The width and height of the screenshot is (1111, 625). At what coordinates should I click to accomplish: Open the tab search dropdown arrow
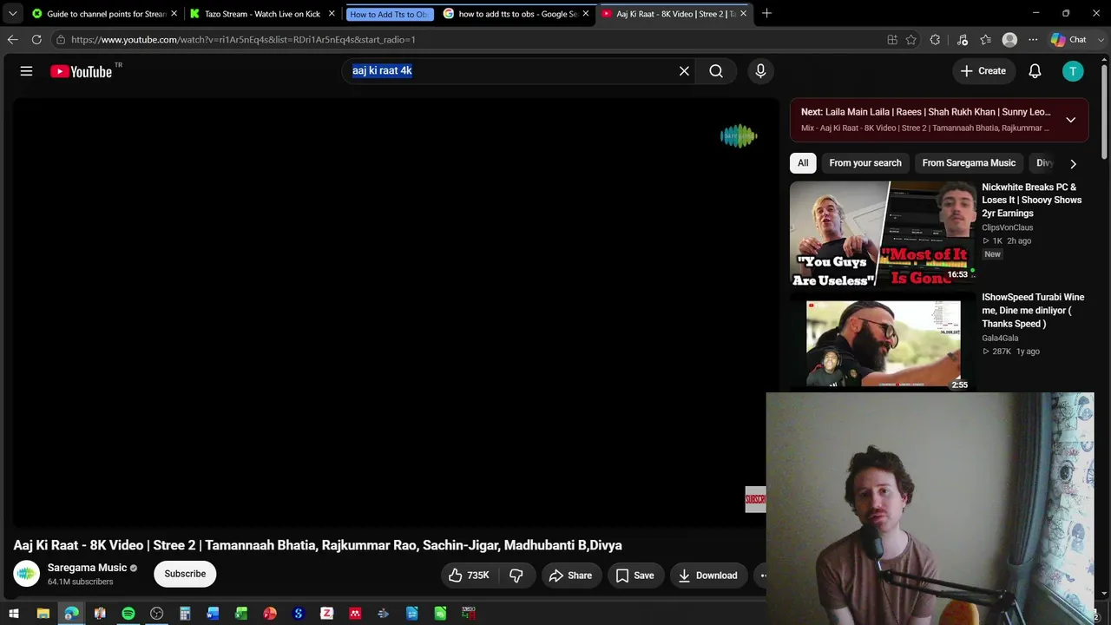coord(12,13)
